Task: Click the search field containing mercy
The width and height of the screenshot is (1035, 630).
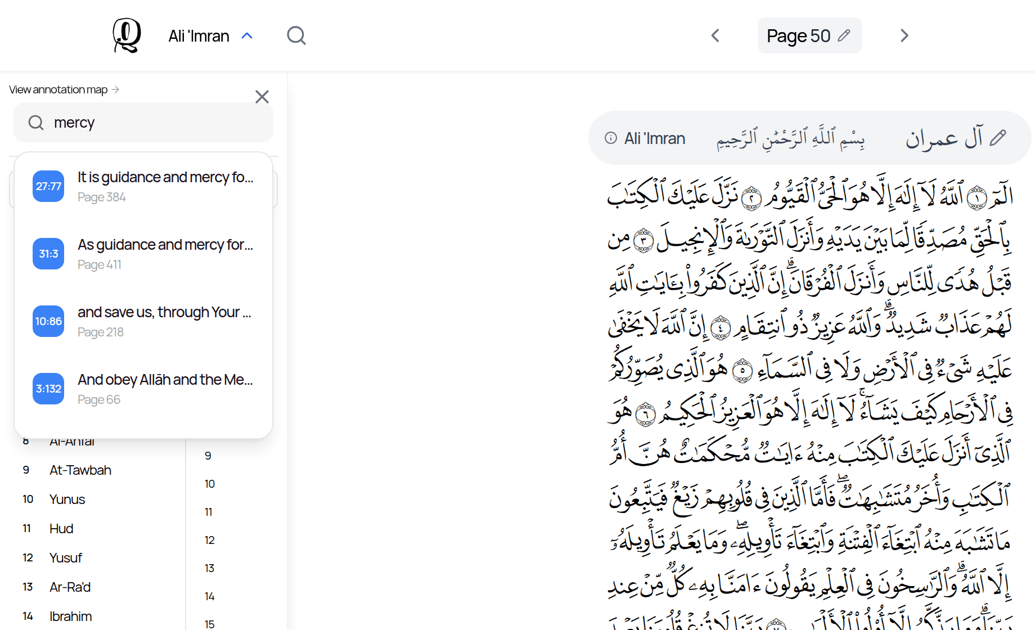Action: point(143,122)
